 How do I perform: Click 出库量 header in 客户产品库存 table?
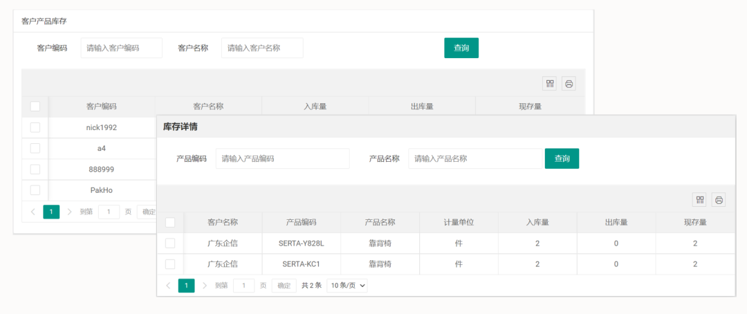pos(422,107)
